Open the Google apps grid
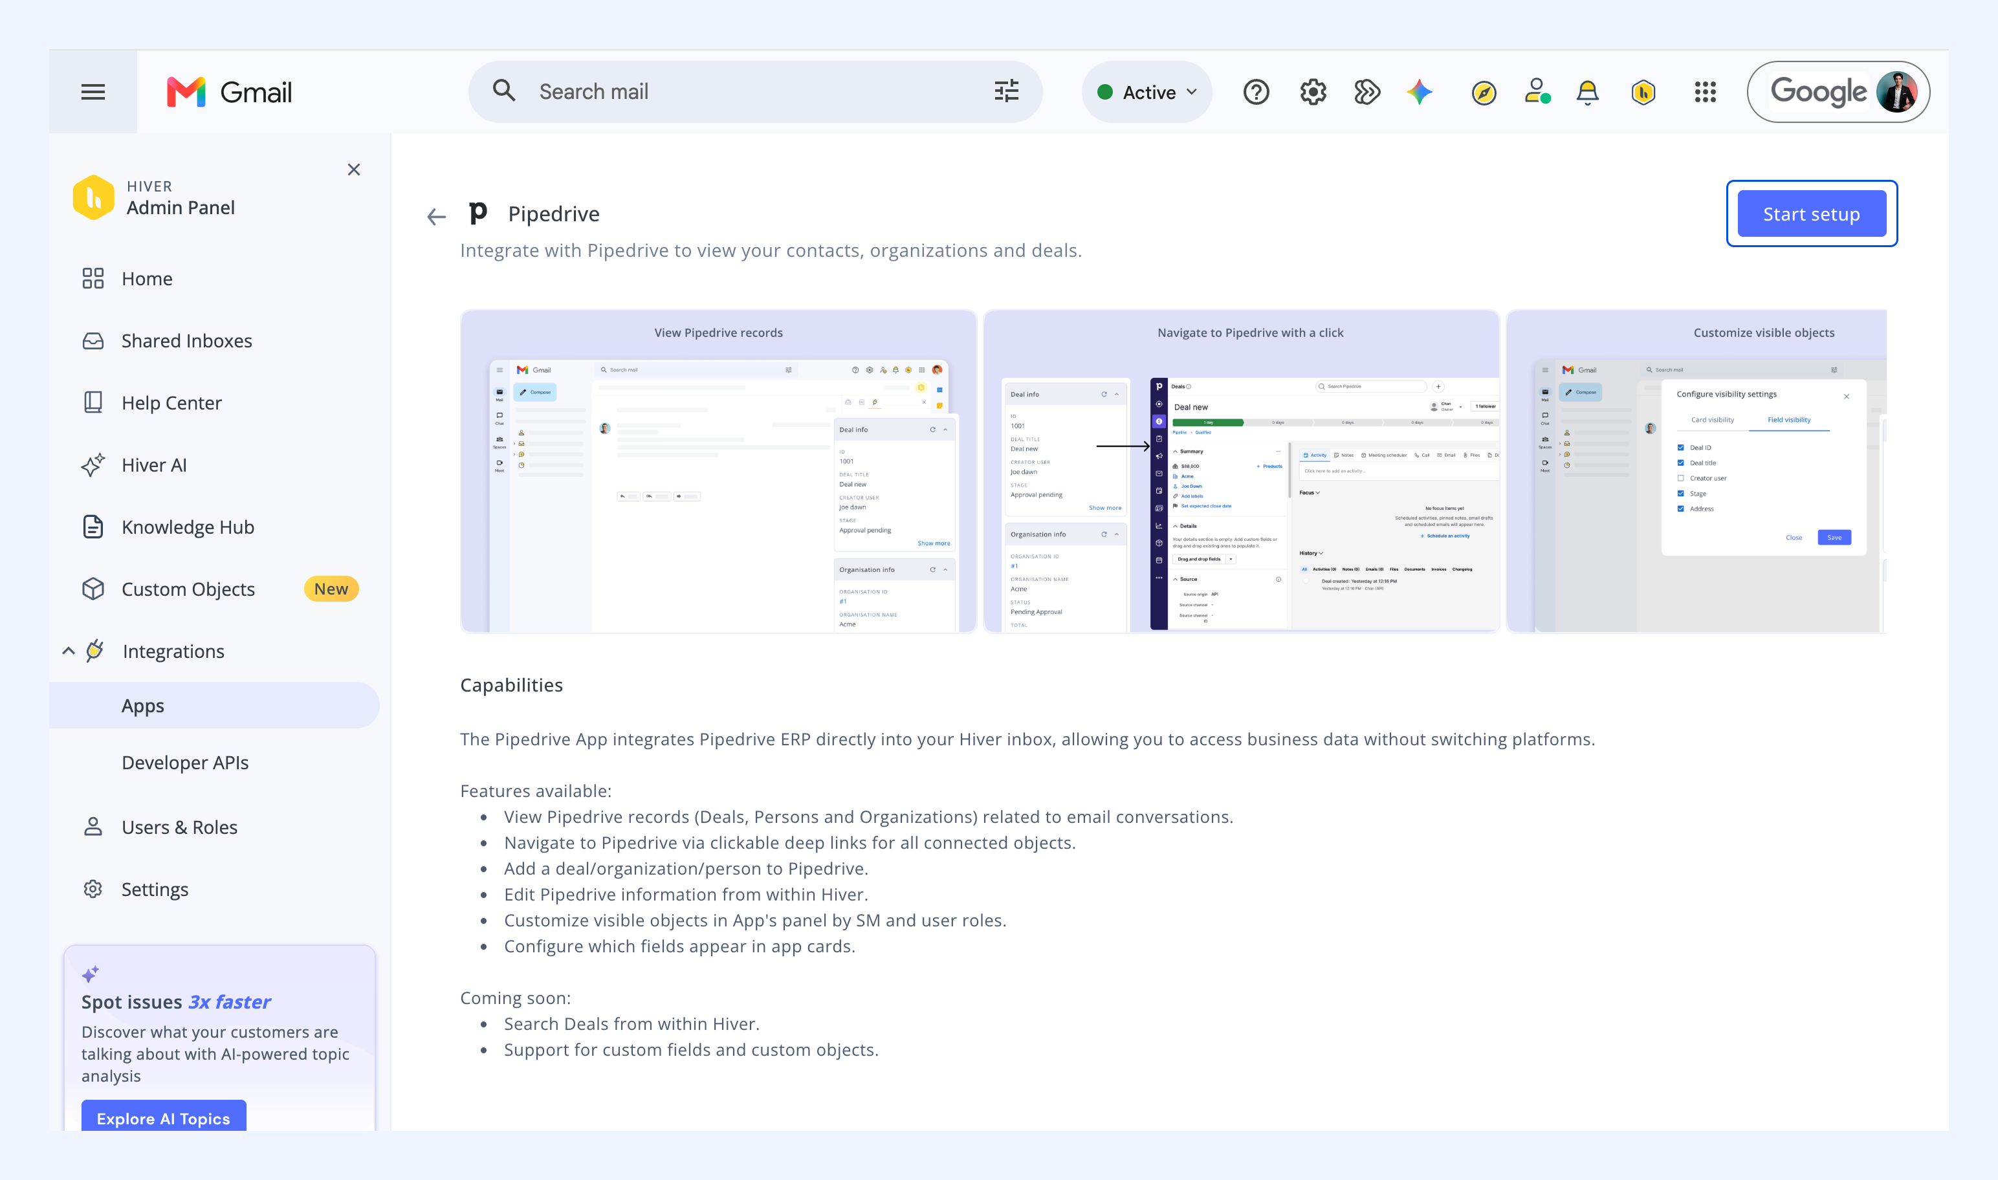 pyautogui.click(x=1706, y=93)
